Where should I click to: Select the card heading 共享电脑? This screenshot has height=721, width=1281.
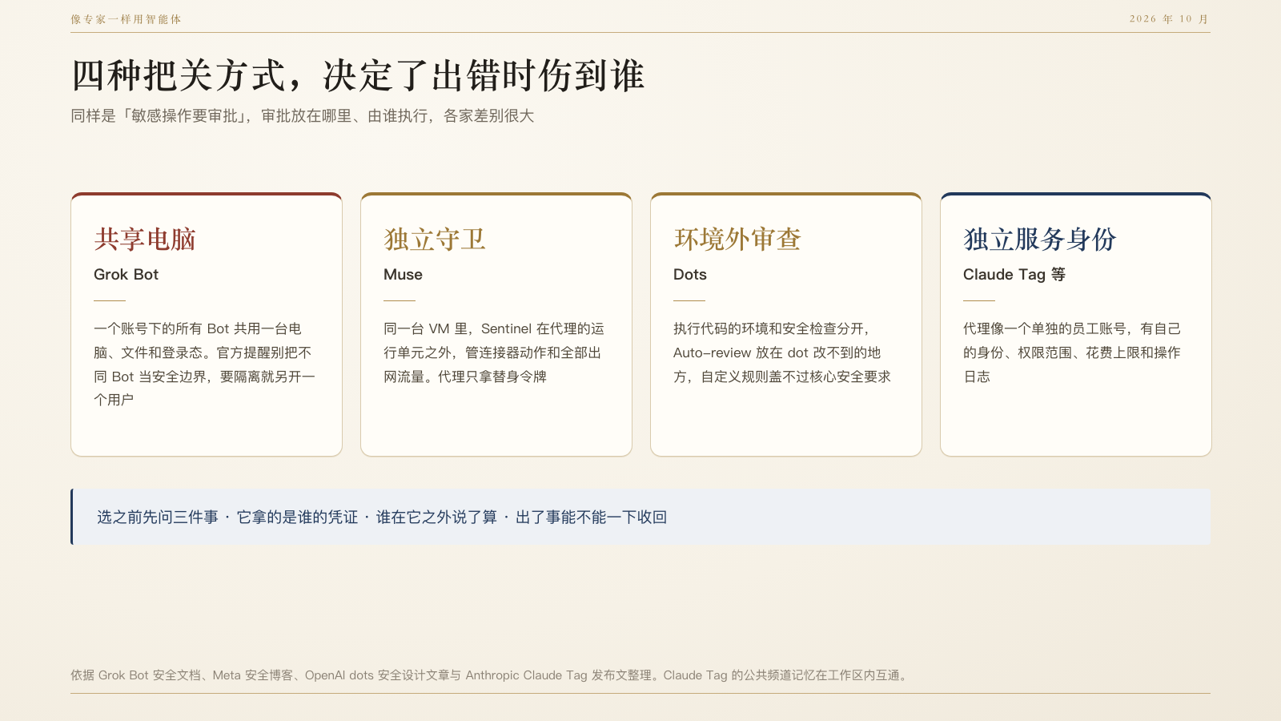(145, 240)
